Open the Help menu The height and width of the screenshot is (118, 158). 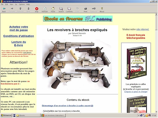pos(28,4)
